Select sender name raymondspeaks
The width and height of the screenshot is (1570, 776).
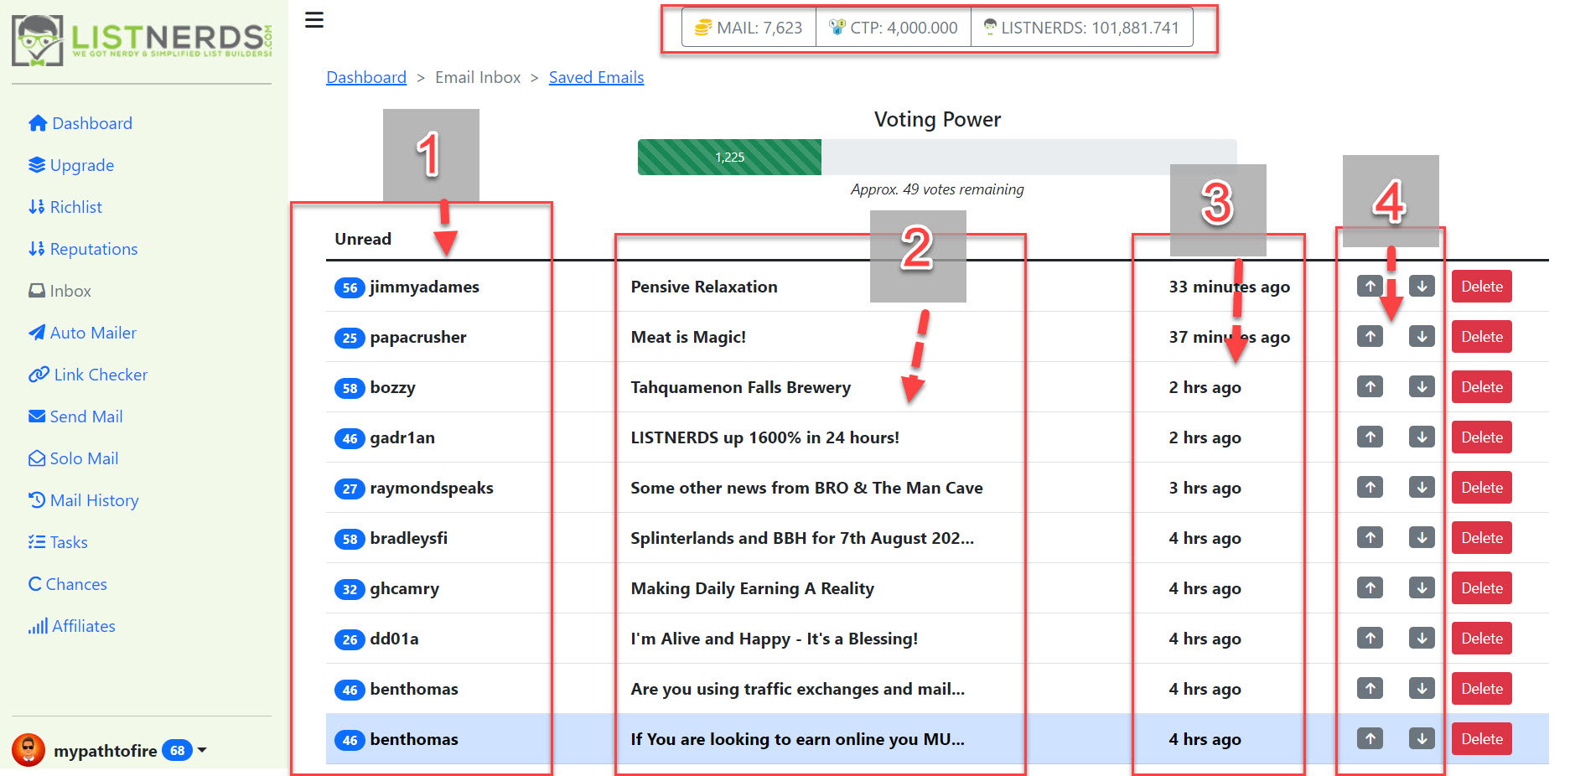[x=432, y=488]
